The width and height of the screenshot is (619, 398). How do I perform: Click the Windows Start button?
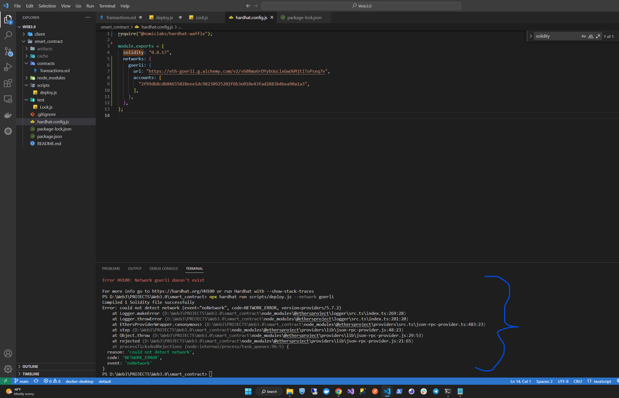click(x=248, y=391)
